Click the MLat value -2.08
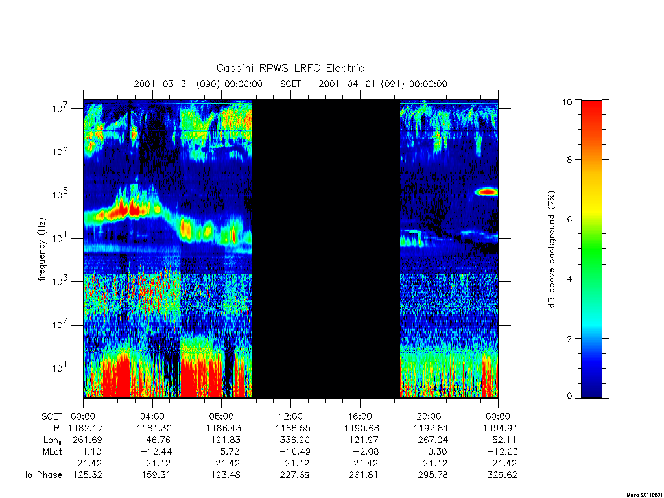This screenshot has width=664, height=498. [366, 451]
